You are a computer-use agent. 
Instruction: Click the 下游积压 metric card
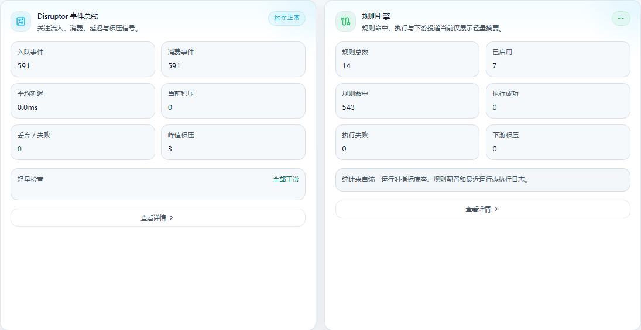pos(558,143)
